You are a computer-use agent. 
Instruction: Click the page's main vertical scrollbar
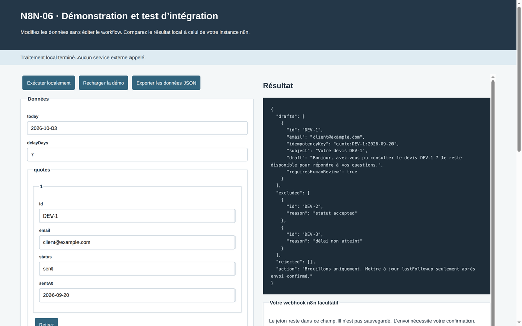(519, 79)
